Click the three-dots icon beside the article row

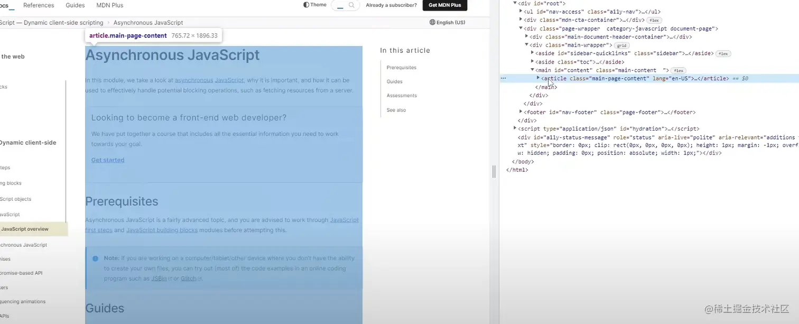point(503,78)
